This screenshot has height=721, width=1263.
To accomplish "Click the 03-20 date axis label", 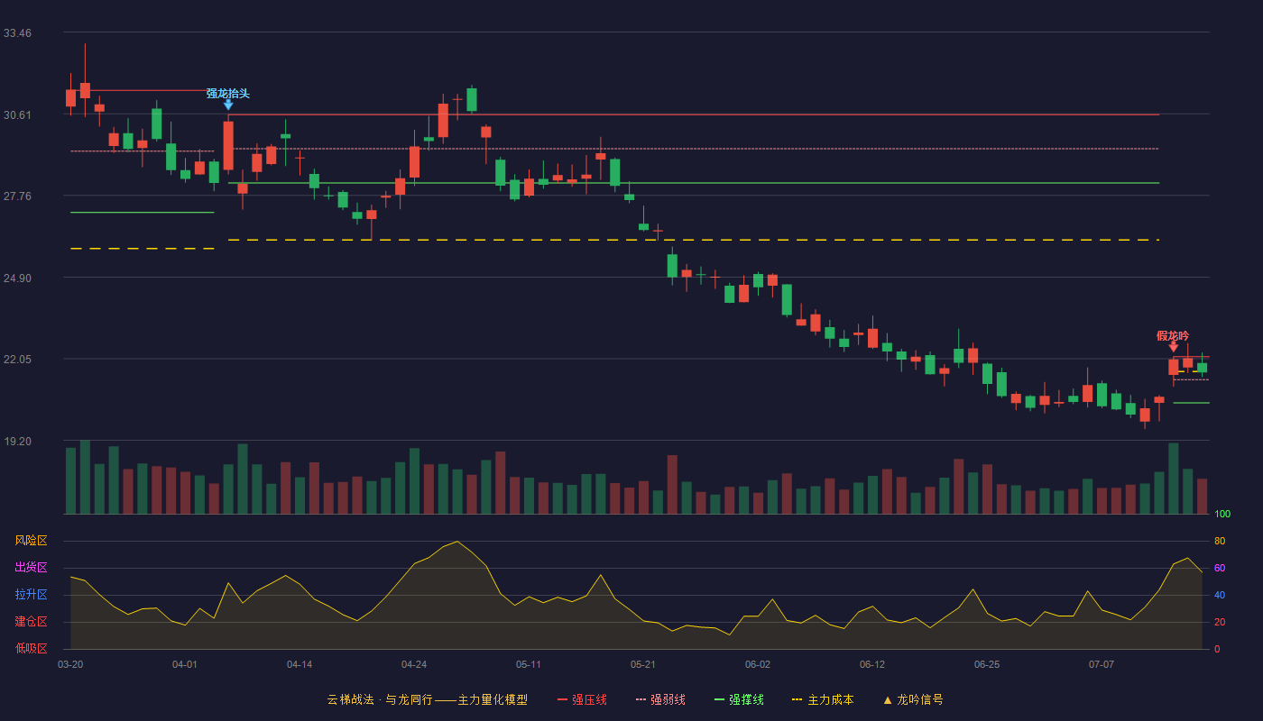I will point(70,664).
